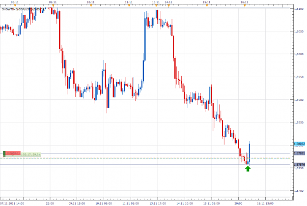Click the 1,6050 price axis label
The height and width of the screenshot is (206, 307).
(x=299, y=31)
